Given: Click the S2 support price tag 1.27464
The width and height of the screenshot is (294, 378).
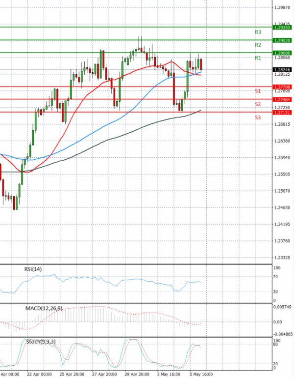Looking at the screenshot, I should 282,100.
